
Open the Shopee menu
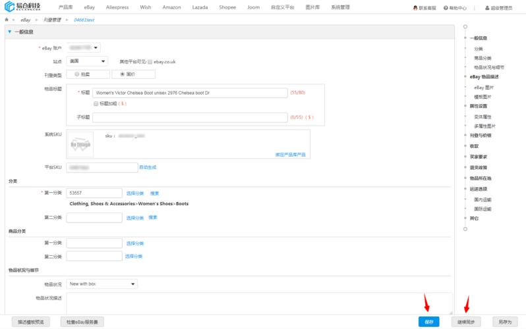coord(227,7)
